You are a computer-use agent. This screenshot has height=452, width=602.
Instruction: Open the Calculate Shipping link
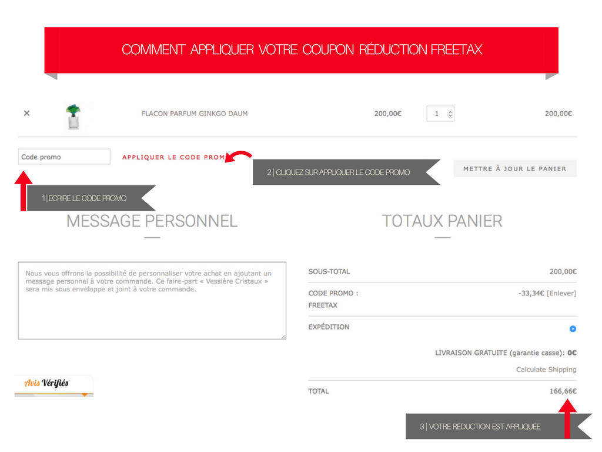pos(546,370)
